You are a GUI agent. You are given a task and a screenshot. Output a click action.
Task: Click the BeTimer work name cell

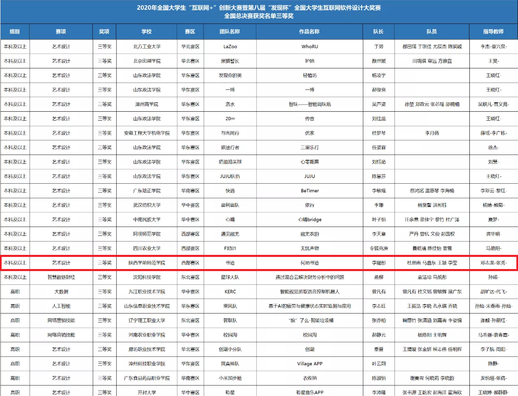pos(310,191)
